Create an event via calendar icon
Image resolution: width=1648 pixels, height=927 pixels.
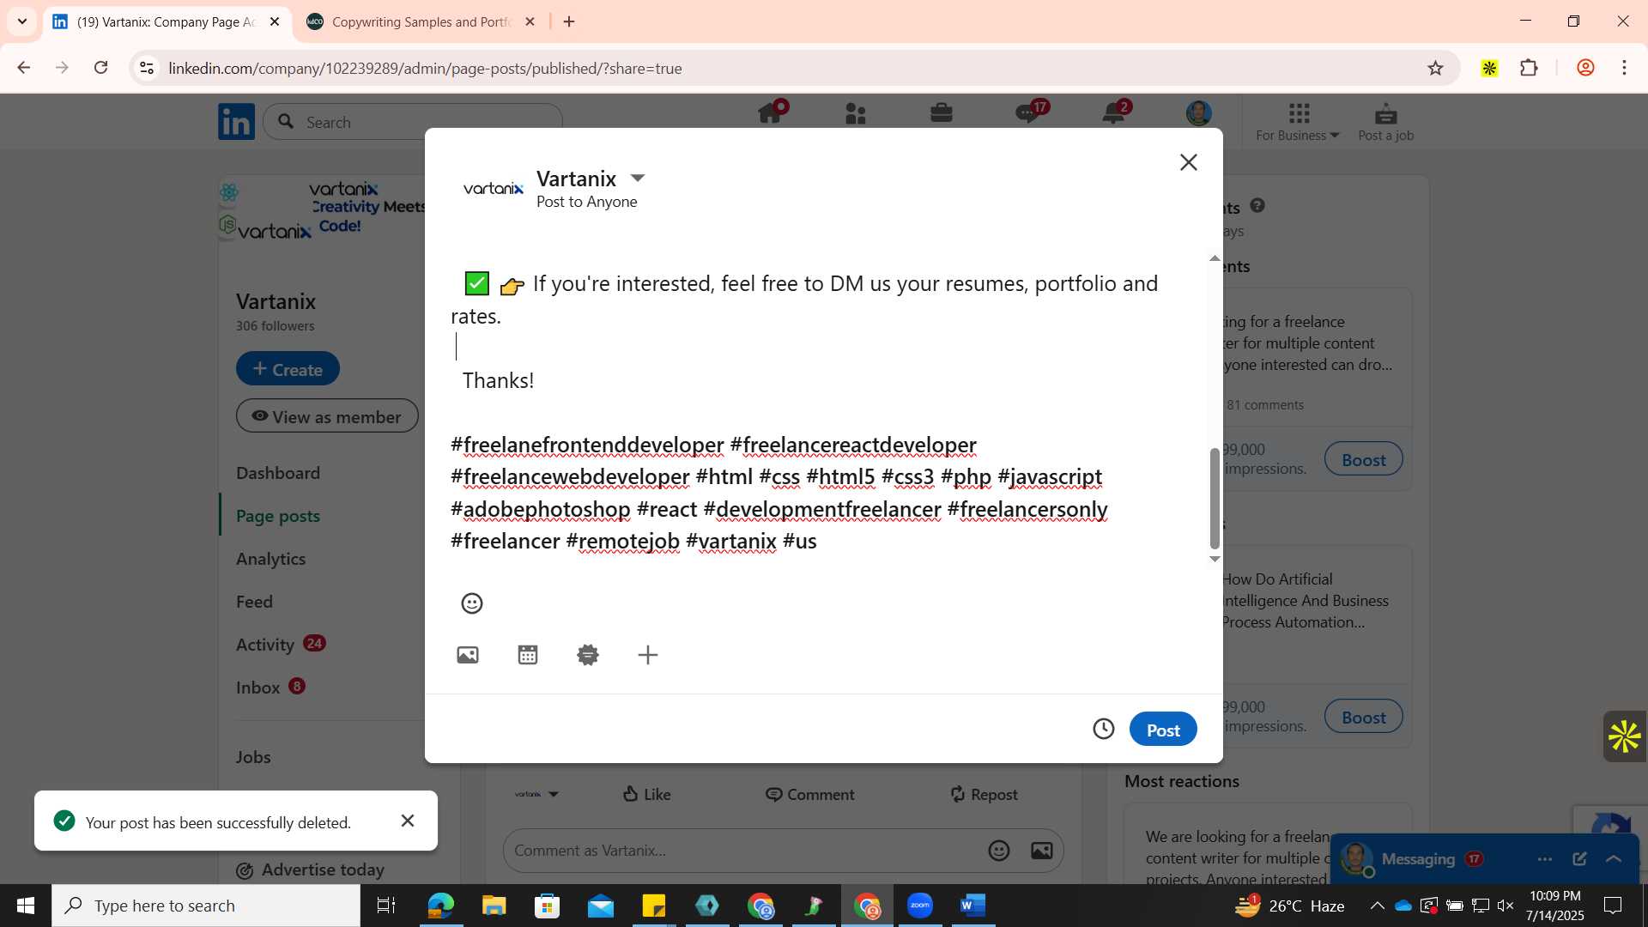pyautogui.click(x=528, y=656)
